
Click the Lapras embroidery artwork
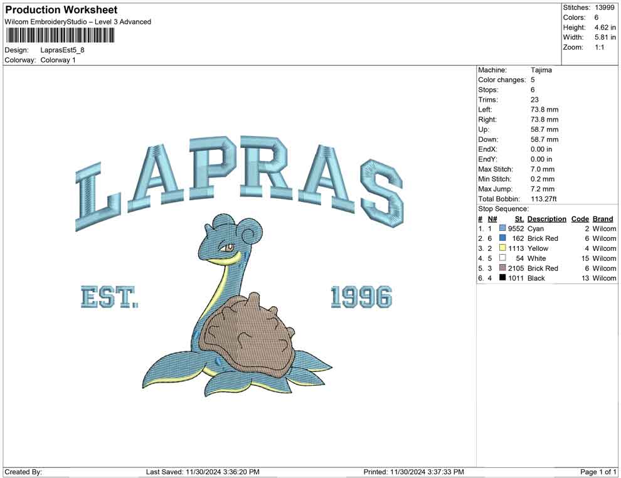[237, 305]
